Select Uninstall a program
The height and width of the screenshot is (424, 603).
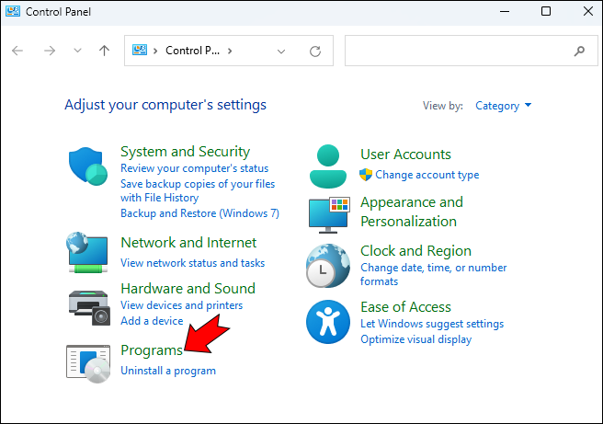point(168,371)
